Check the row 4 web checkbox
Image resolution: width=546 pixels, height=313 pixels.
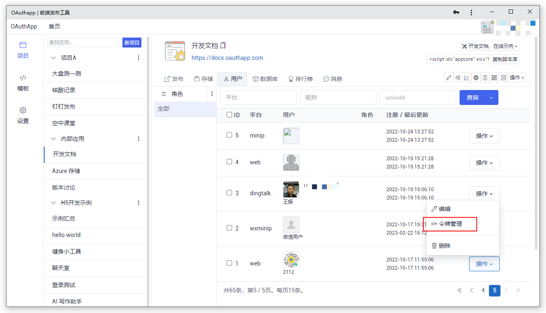(x=230, y=162)
